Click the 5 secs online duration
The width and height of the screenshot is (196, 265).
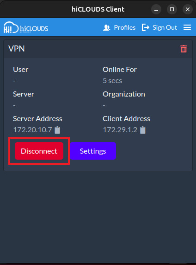coord(112,81)
